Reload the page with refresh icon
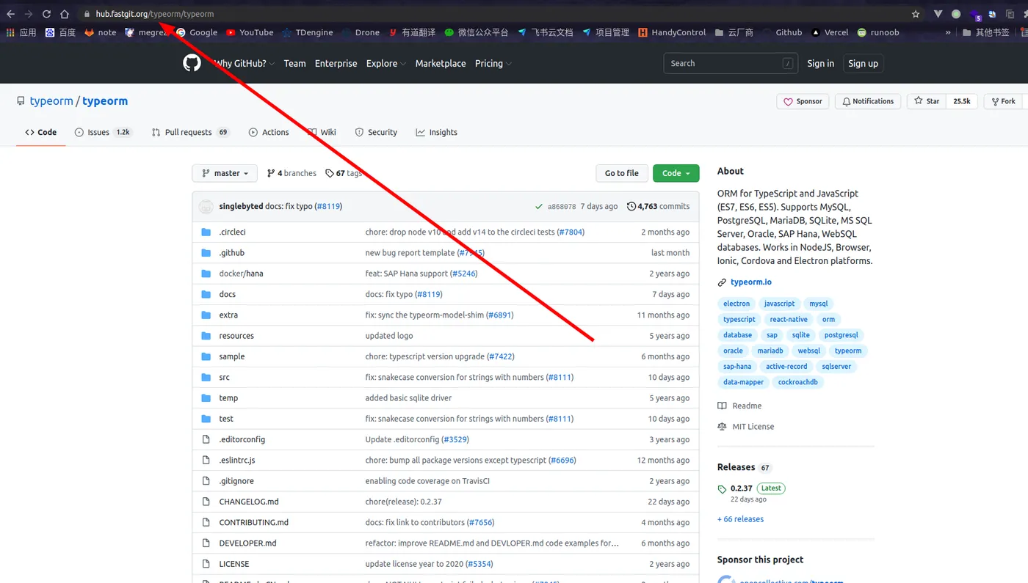The image size is (1028, 583). click(x=46, y=14)
